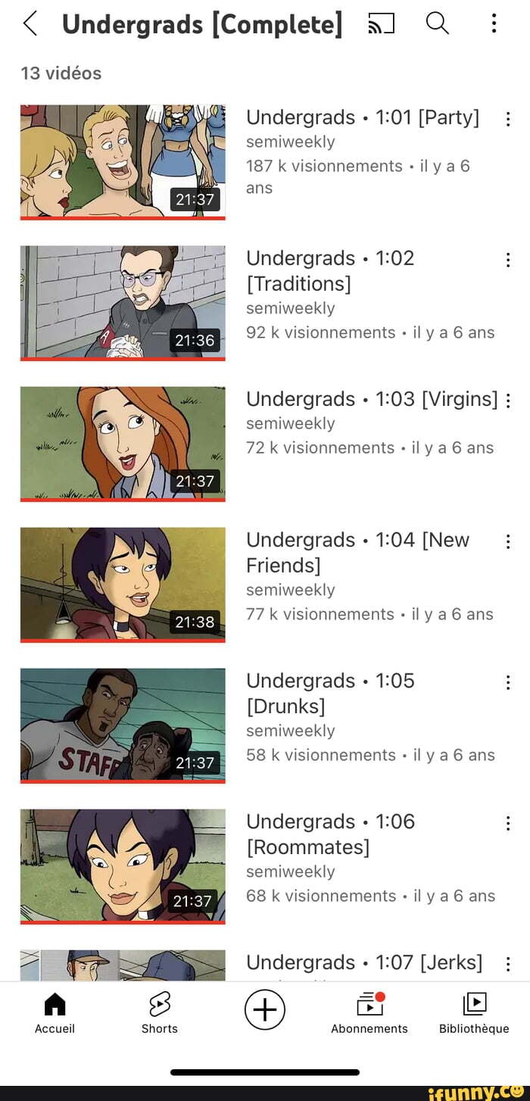Open the Bibliothèque library tab
The image size is (530, 1101).
tap(474, 1013)
